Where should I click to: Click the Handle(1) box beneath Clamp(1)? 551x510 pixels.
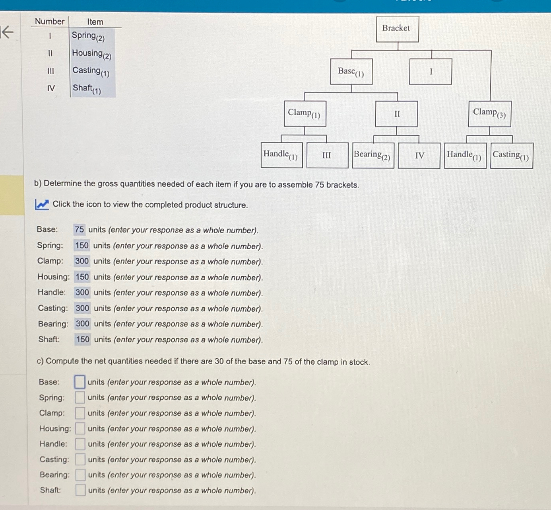click(282, 155)
